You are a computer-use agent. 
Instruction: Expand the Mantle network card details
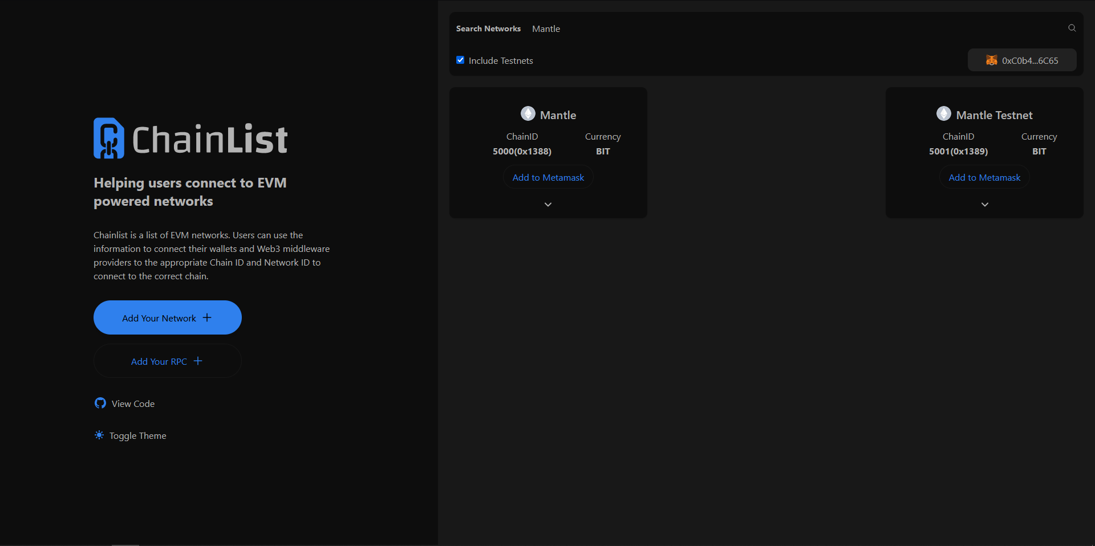click(x=548, y=205)
